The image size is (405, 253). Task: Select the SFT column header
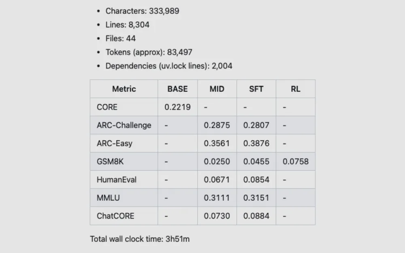tap(256, 89)
